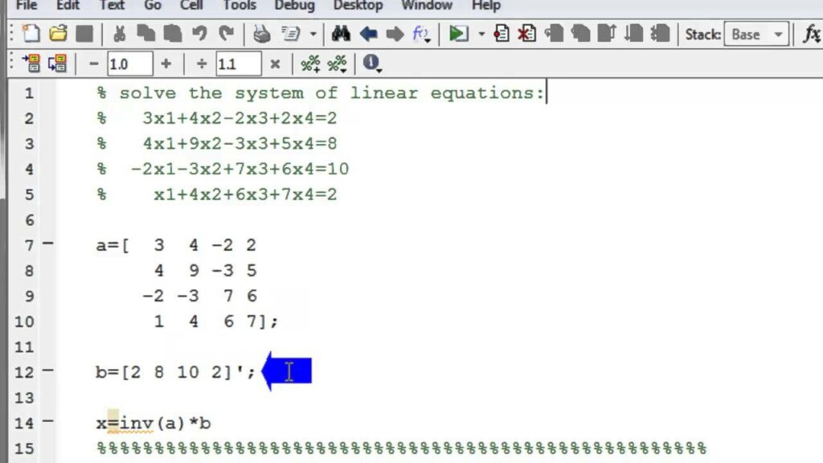
Task: Uncomment lines using the %- icon
Action: click(x=337, y=64)
